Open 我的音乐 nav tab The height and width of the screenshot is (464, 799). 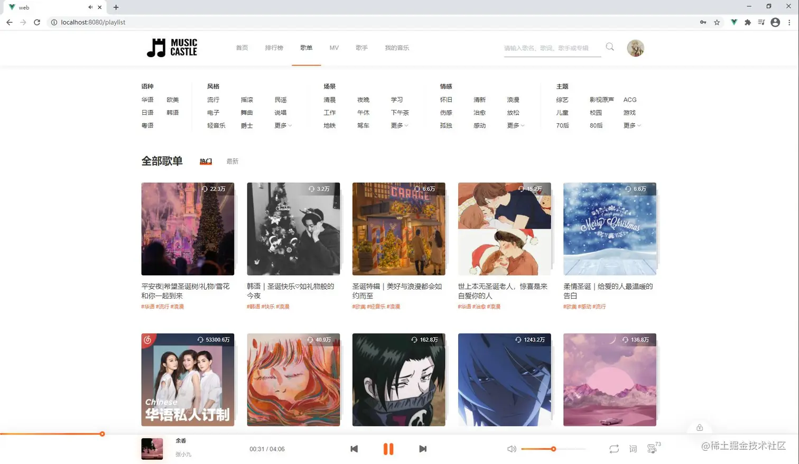click(x=397, y=48)
